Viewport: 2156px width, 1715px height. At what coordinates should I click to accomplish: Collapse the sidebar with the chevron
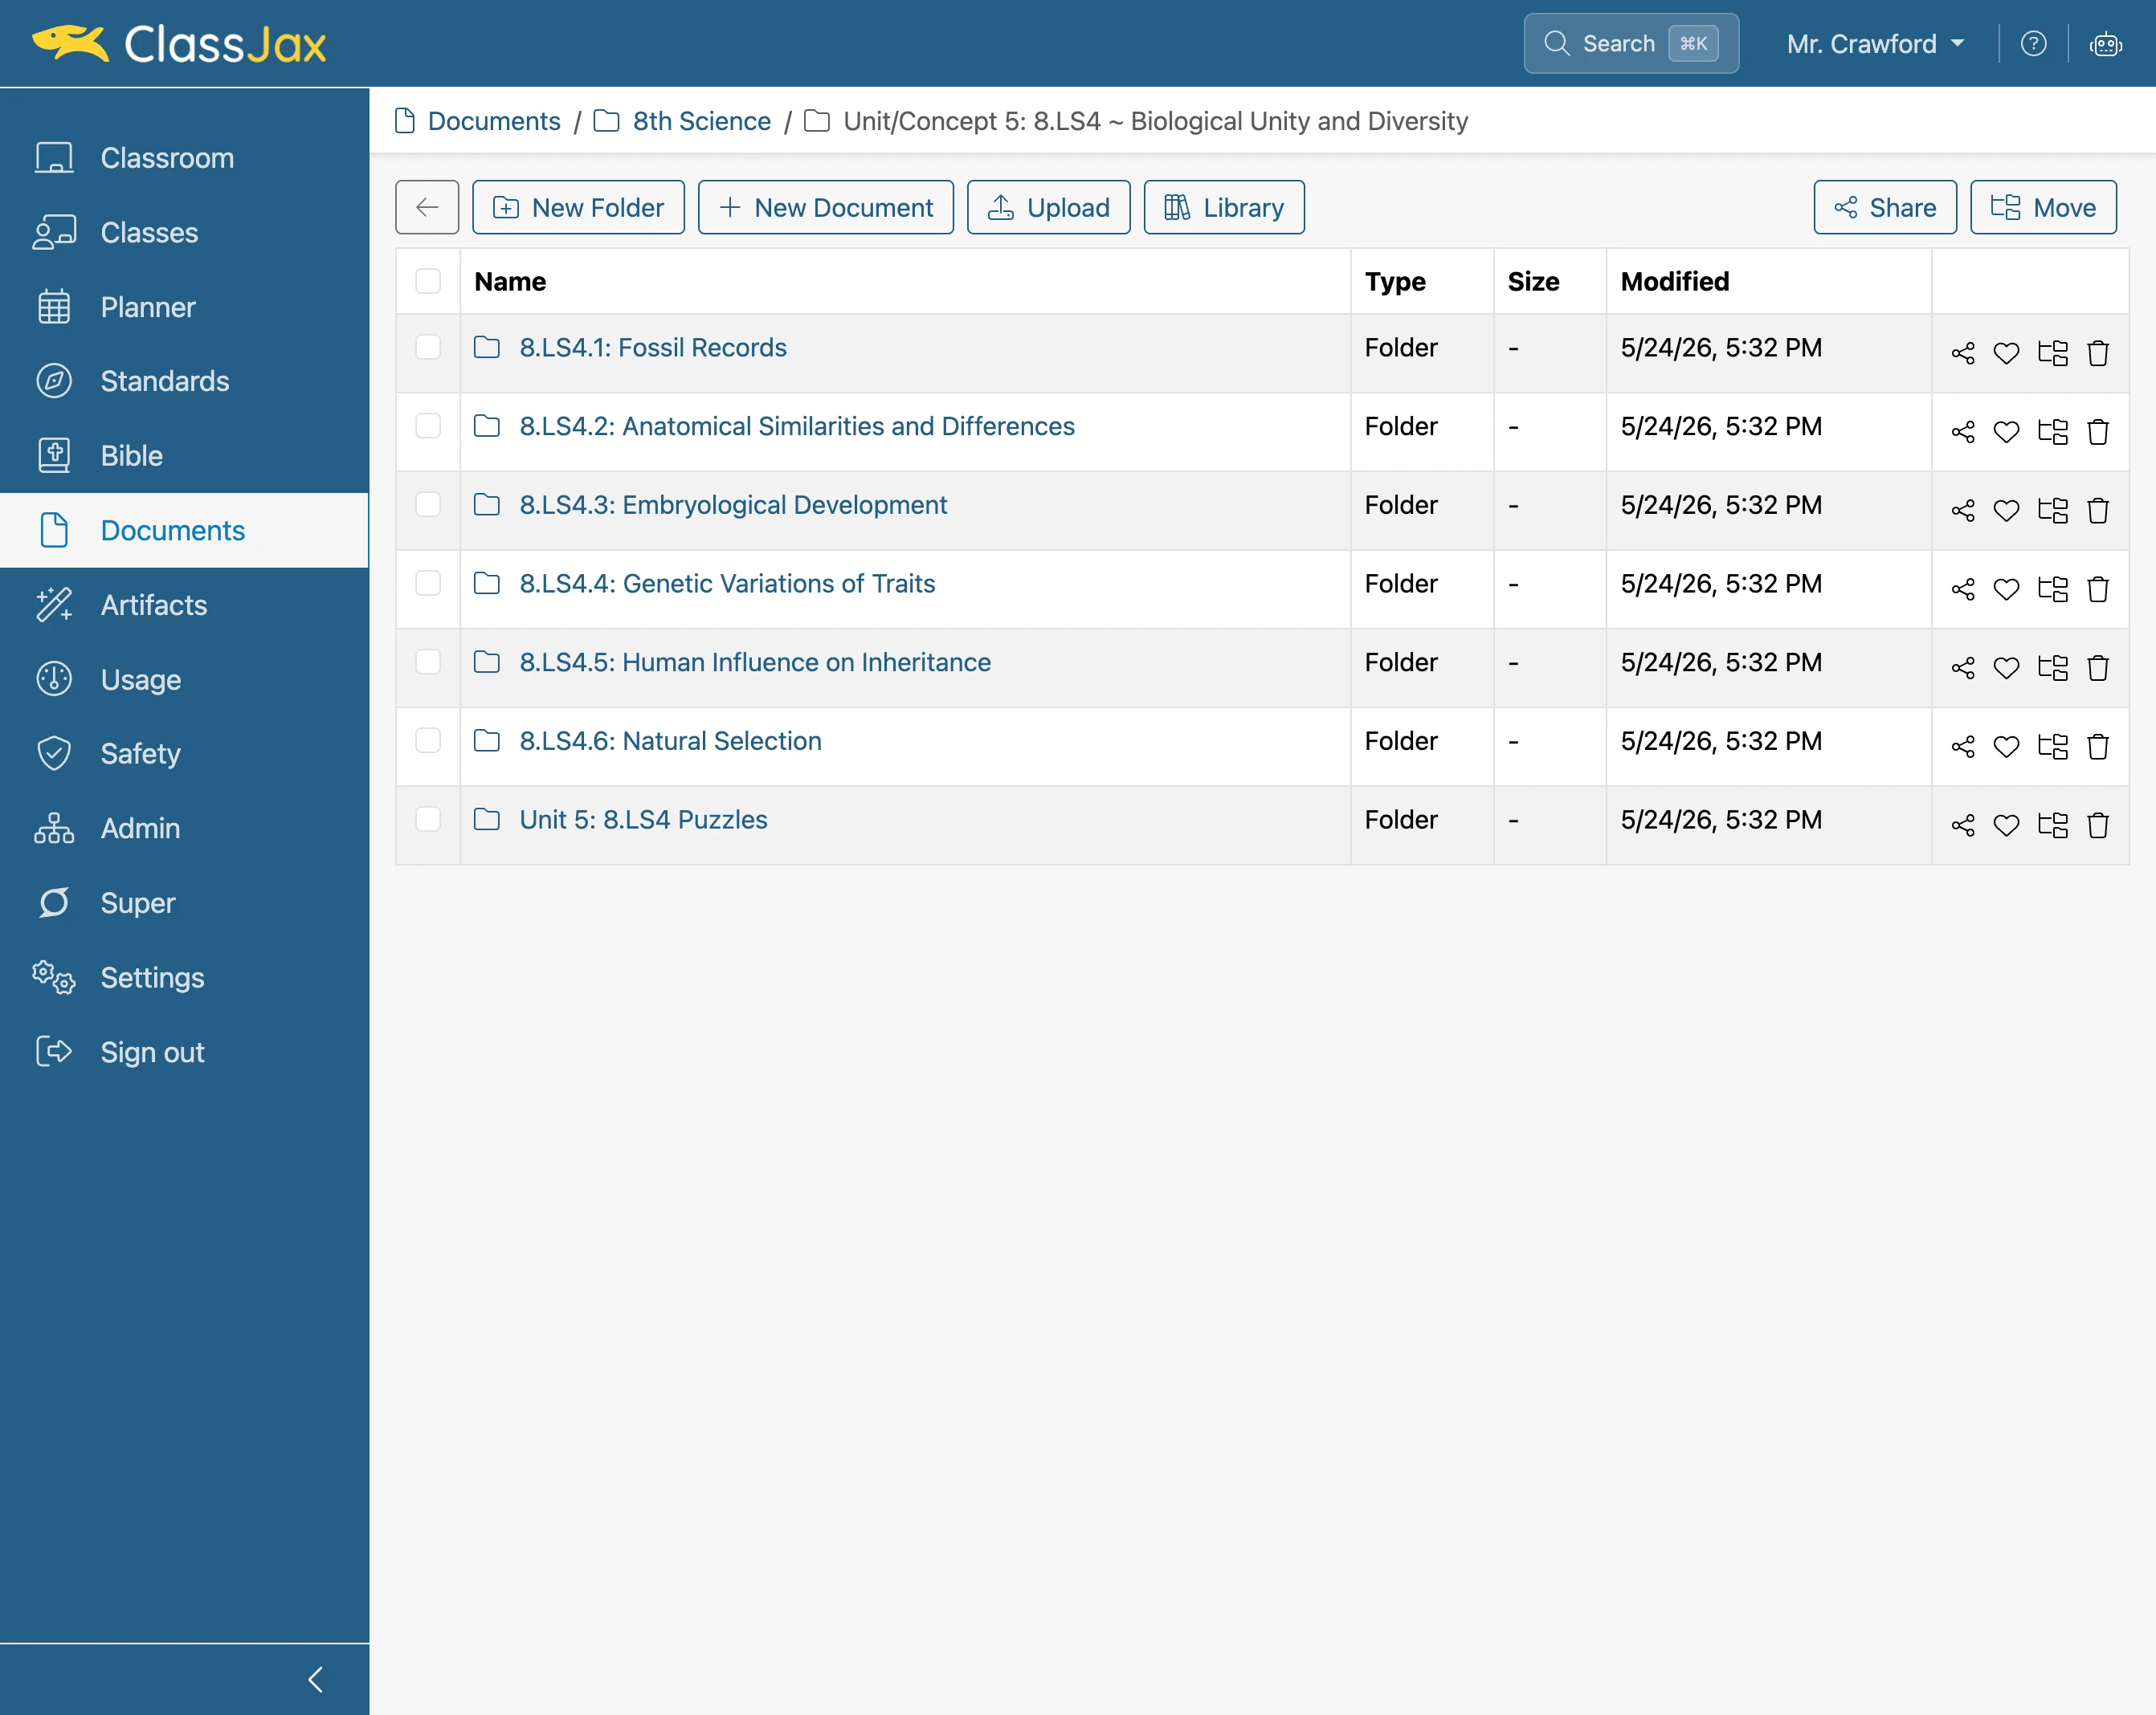[x=316, y=1679]
